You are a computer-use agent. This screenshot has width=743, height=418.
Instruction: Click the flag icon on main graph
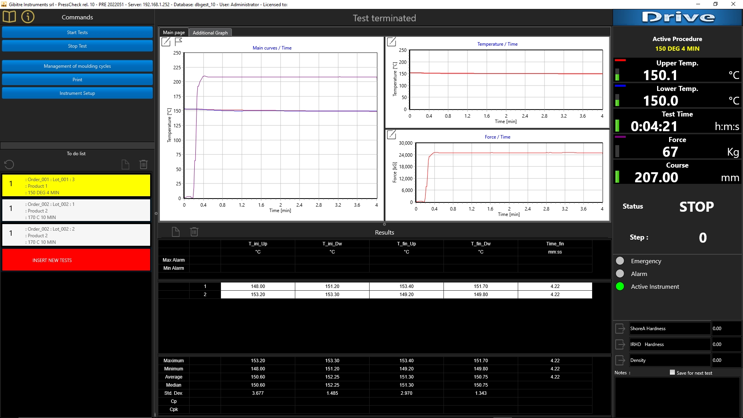tap(178, 42)
